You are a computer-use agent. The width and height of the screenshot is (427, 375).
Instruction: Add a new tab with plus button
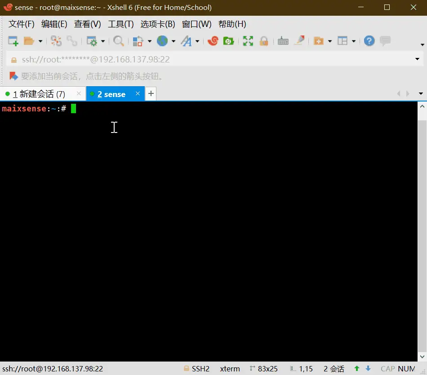point(151,93)
